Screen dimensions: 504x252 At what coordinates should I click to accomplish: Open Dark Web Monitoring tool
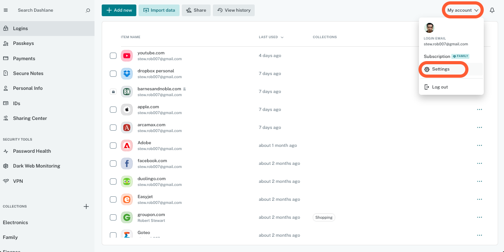pos(47,166)
